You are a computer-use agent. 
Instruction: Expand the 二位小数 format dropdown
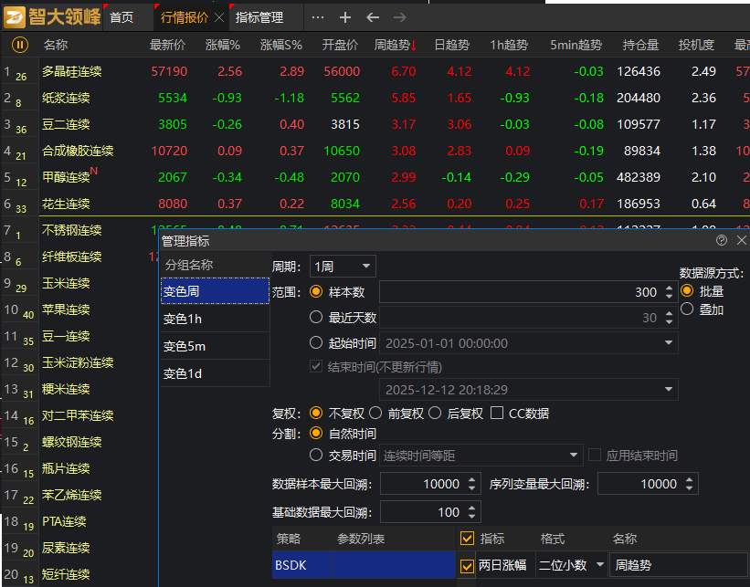(x=572, y=566)
